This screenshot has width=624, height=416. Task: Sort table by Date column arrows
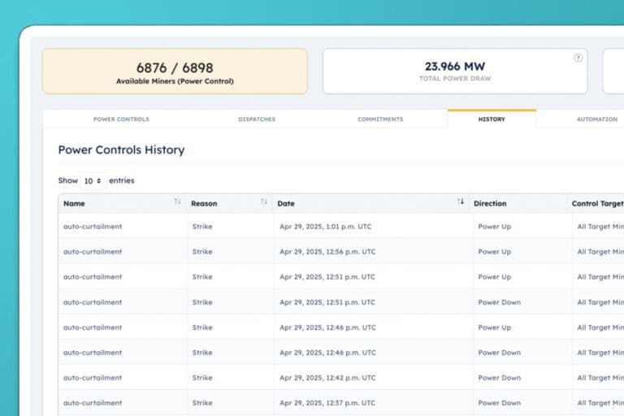point(461,202)
